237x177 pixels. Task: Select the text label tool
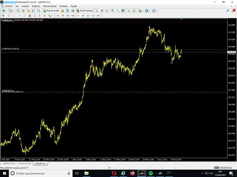[45, 15]
